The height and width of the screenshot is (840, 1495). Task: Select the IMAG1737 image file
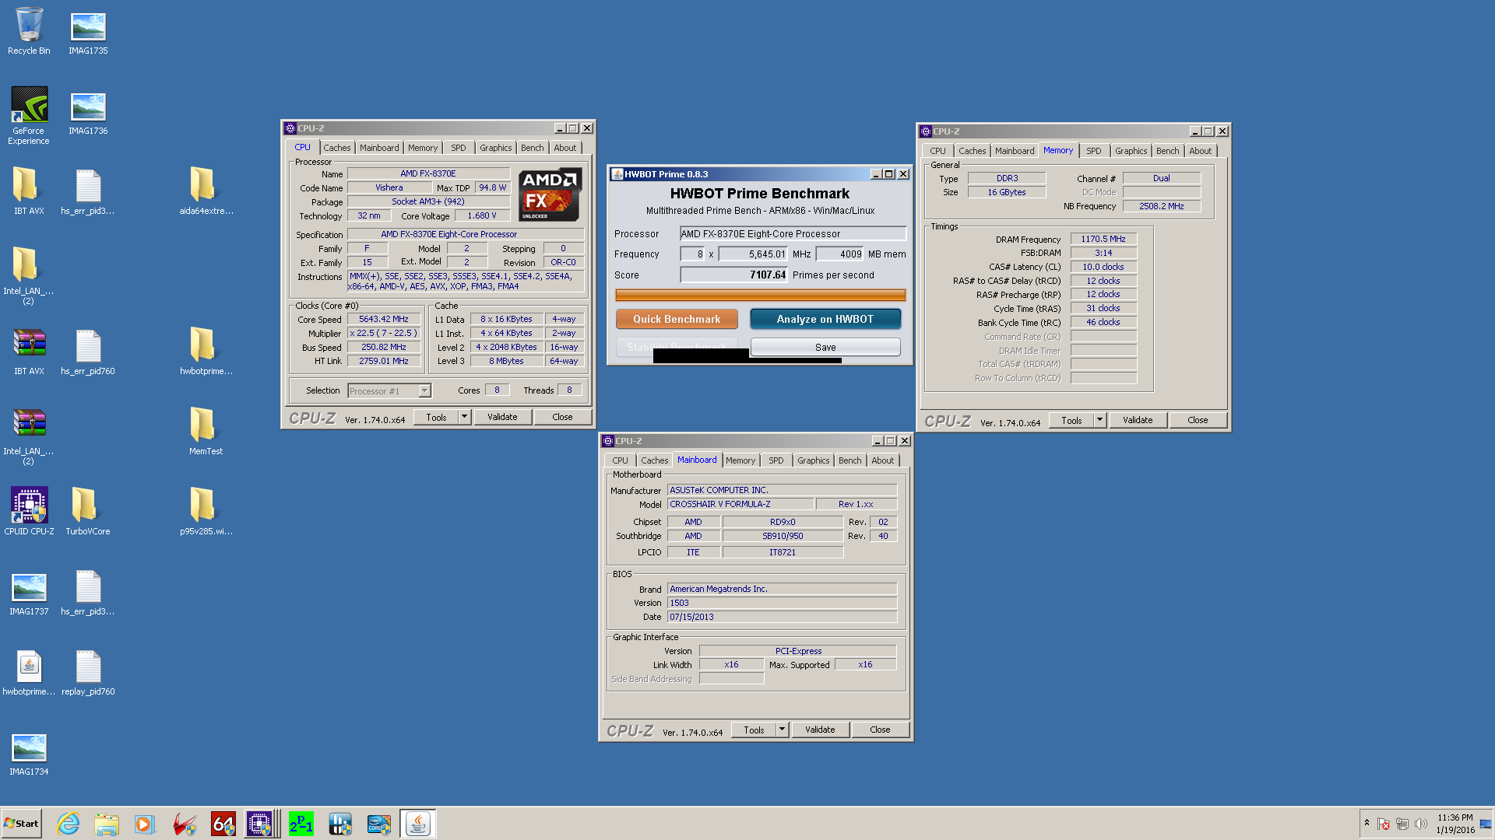(29, 592)
